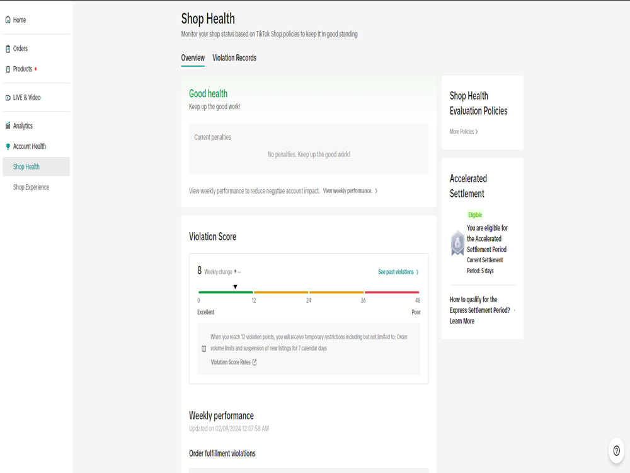Click the Poor label under score bar
Viewport: 630px width, 473px height.
[416, 312]
